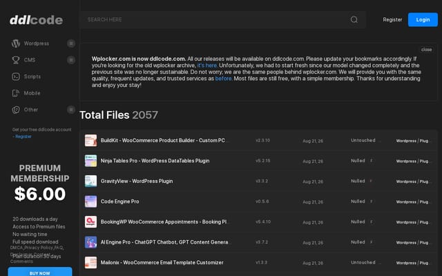This screenshot has width=442, height=276.
Task: Click the ddlcode logo
Action: click(36, 20)
